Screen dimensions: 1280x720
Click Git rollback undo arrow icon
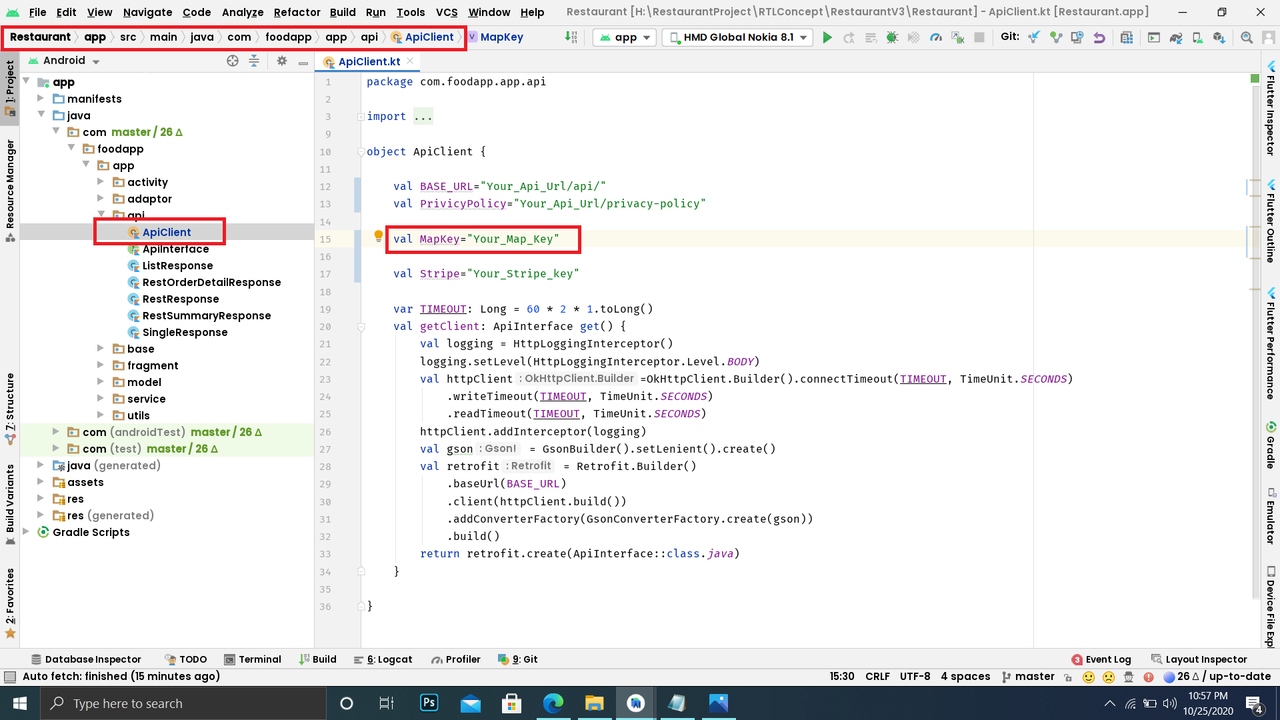(1099, 37)
